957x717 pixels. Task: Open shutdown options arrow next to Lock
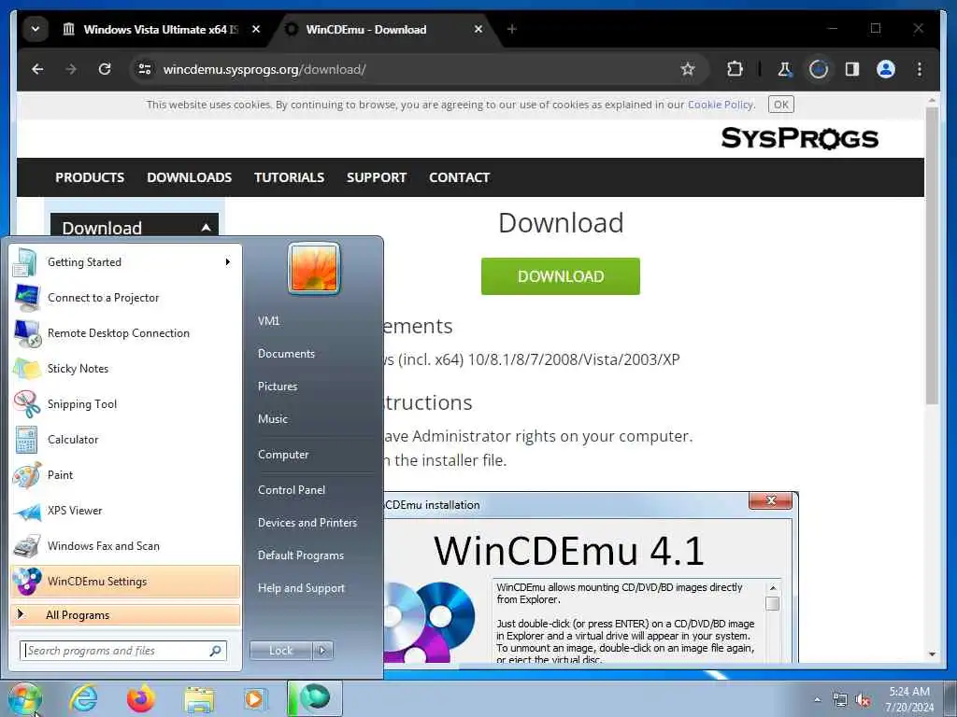(322, 651)
